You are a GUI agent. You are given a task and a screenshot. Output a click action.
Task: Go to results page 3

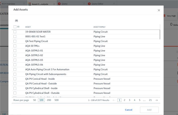pos(130,100)
